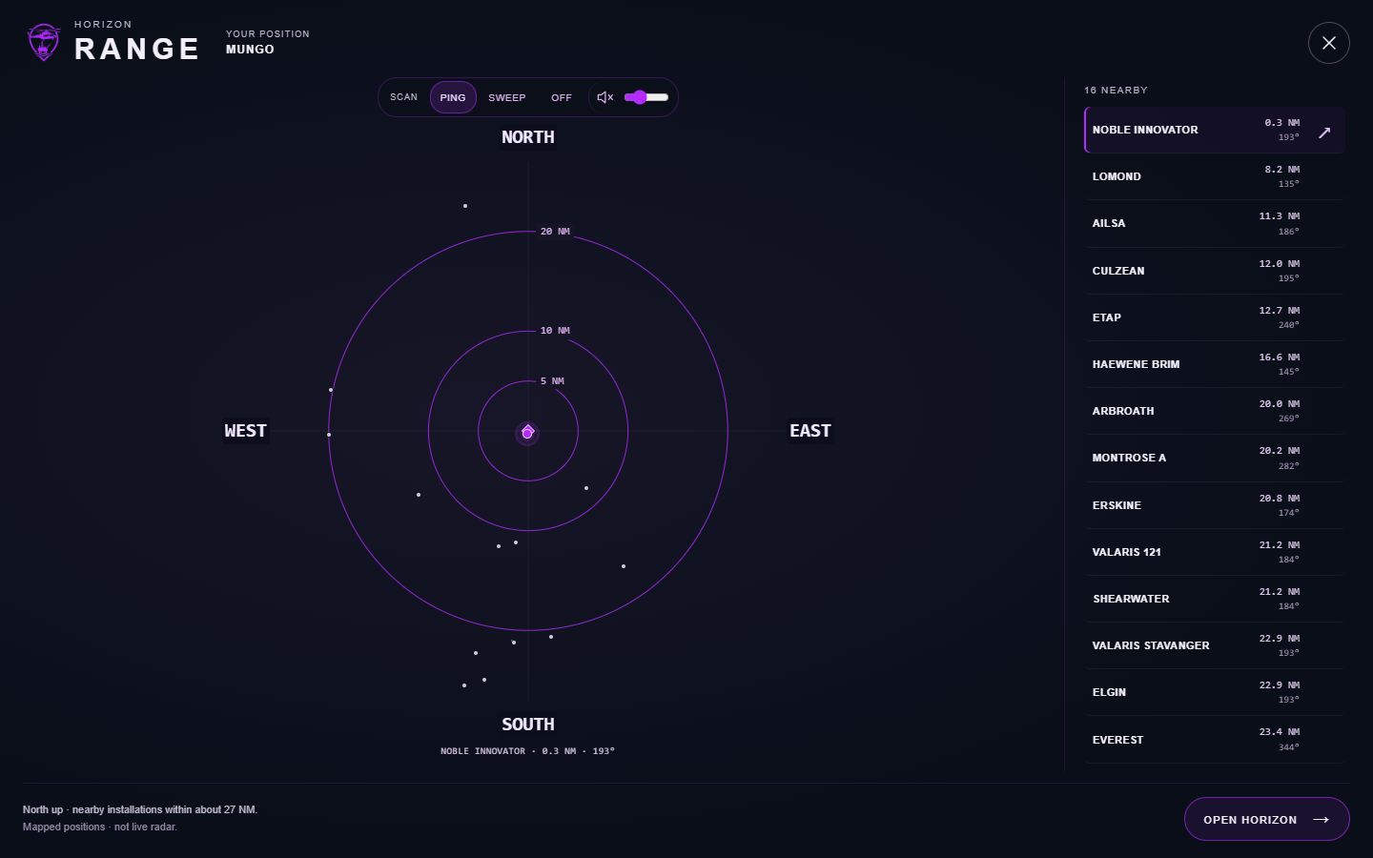Click the radar dot north-northwest beyond 20 NM
This screenshot has width=1373, height=858.
pyautogui.click(x=465, y=206)
